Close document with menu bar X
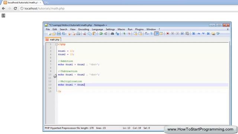Image resolution: width=238 pixels, height=134 pixels. [x=228, y=29]
